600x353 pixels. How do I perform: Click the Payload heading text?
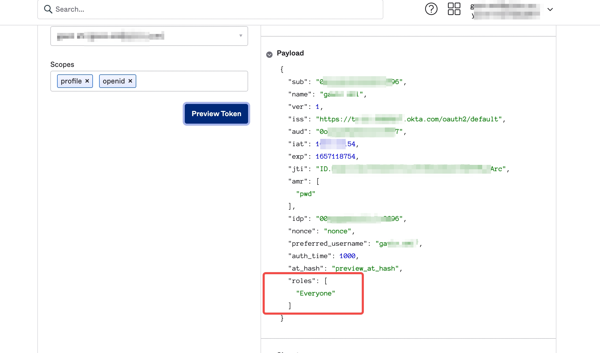290,53
